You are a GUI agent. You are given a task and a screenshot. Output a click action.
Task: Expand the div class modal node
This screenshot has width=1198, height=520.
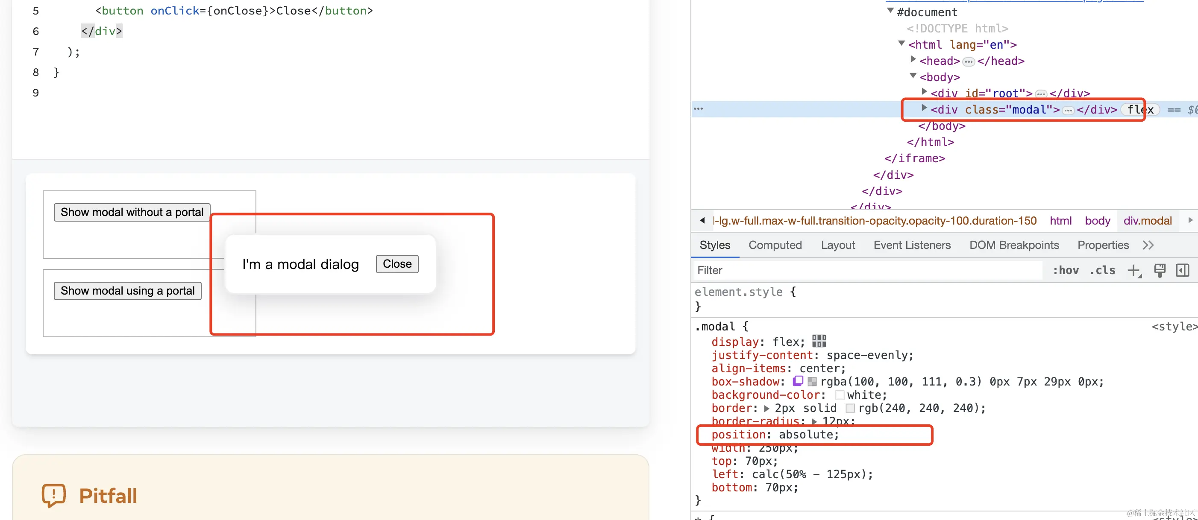[x=924, y=108]
